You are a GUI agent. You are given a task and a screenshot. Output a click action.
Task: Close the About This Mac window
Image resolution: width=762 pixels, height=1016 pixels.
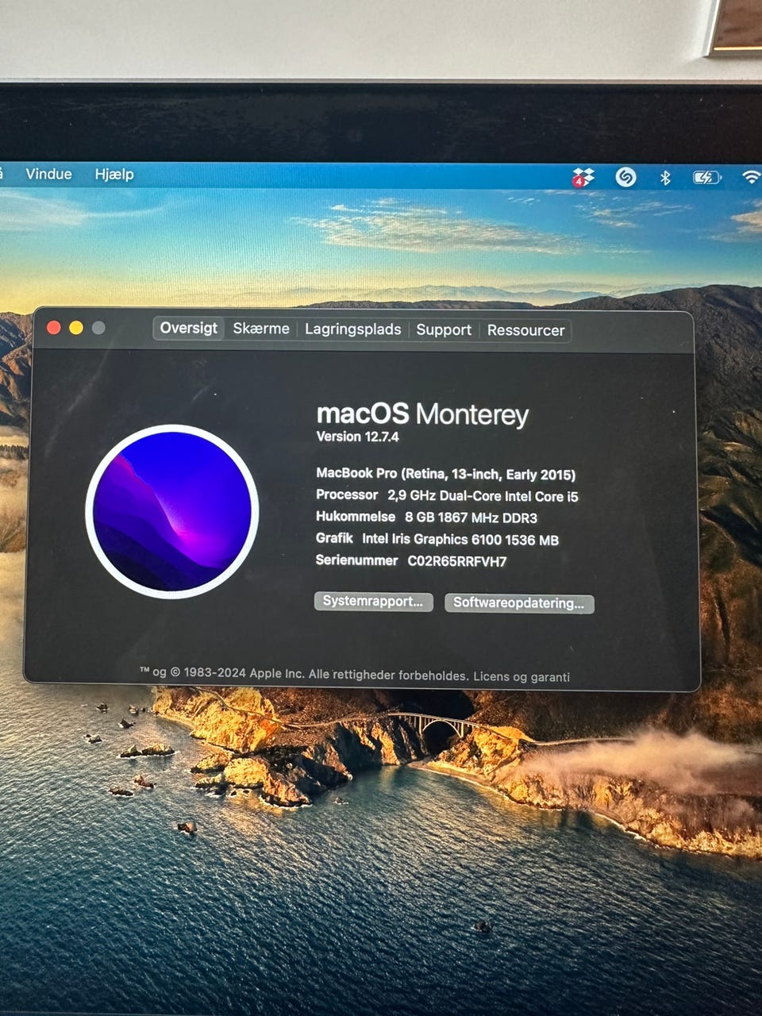(x=54, y=328)
